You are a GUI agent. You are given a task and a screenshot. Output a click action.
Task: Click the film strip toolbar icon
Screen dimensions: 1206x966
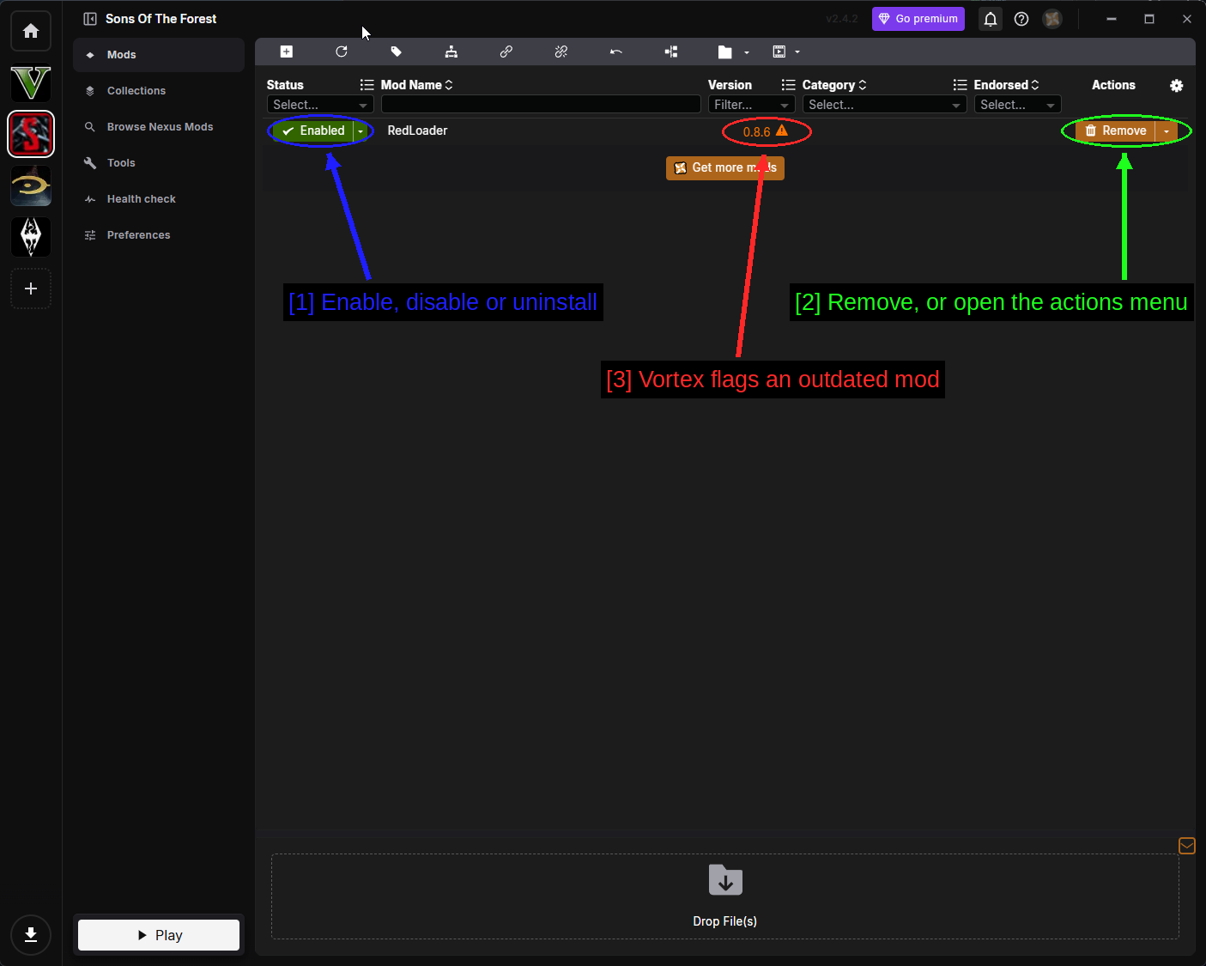pyautogui.click(x=779, y=52)
